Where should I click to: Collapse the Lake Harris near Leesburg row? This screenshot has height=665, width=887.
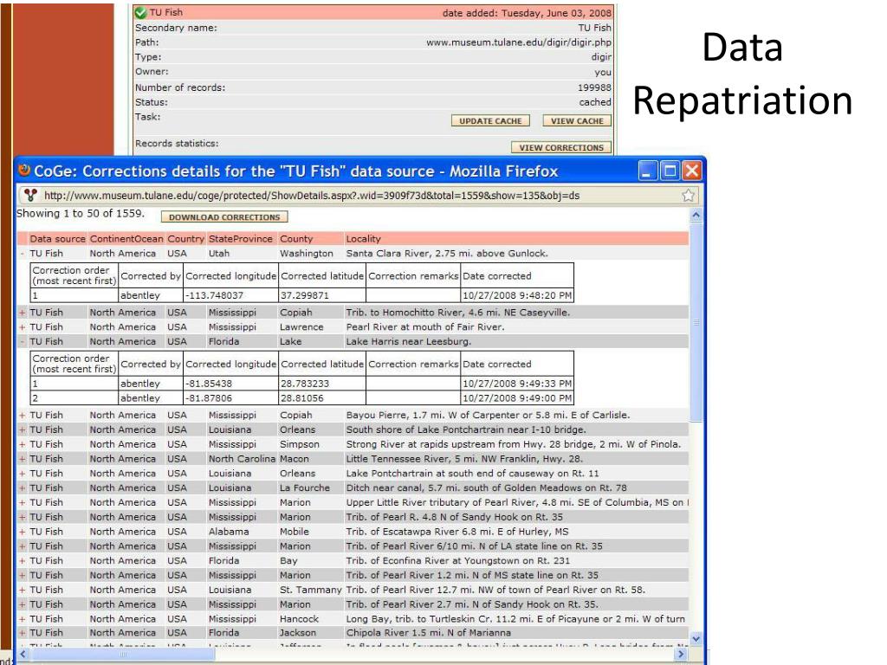pos(23,342)
